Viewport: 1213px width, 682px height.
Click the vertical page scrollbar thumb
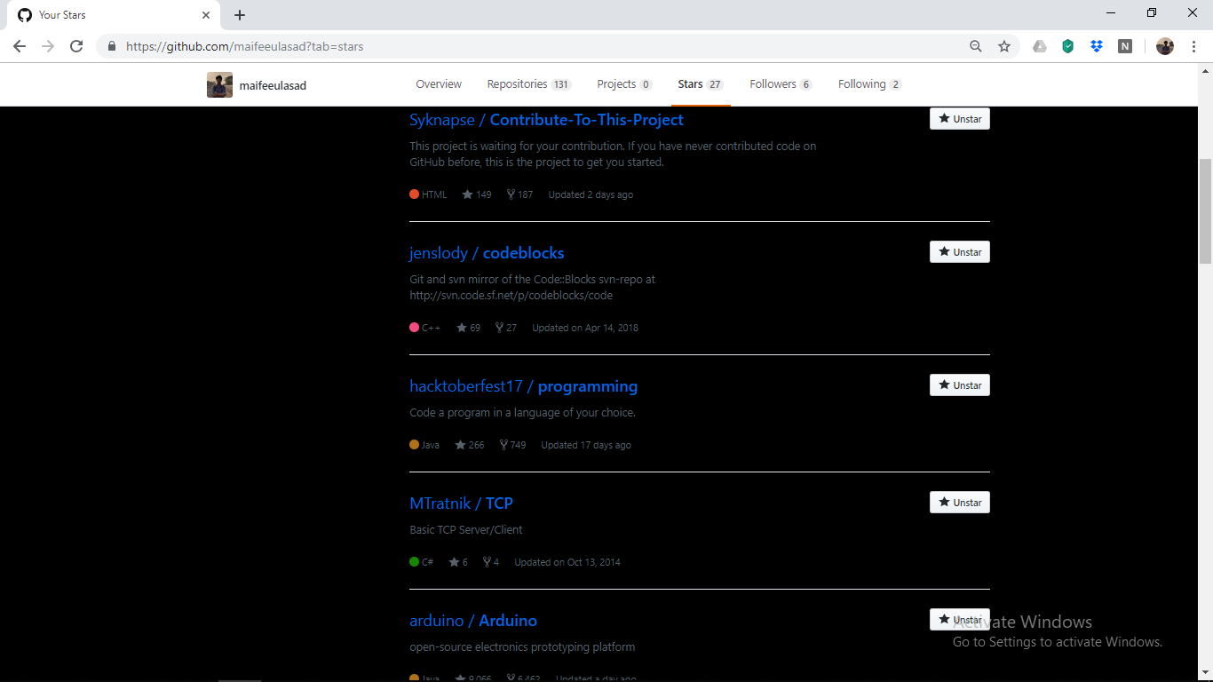(1205, 211)
